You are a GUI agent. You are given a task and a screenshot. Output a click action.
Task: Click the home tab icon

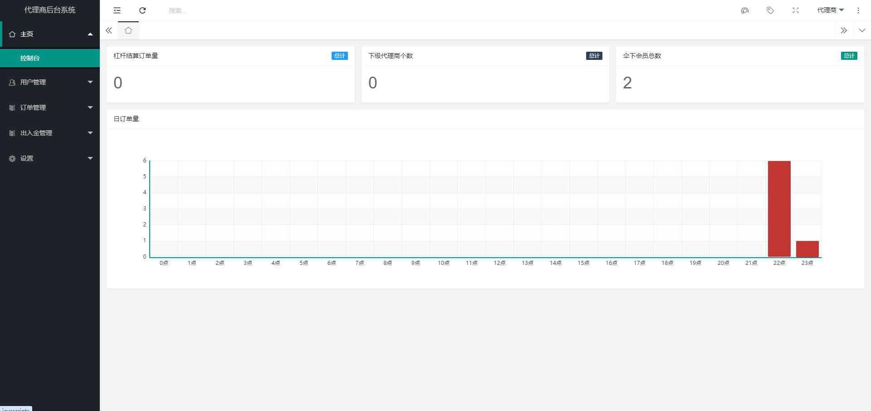point(128,30)
